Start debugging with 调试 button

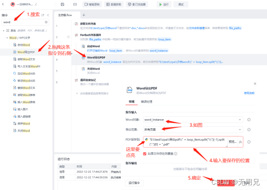pyautogui.click(x=181, y=4)
